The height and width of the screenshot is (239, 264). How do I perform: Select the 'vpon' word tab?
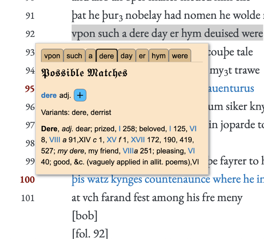pyautogui.click(x=52, y=56)
